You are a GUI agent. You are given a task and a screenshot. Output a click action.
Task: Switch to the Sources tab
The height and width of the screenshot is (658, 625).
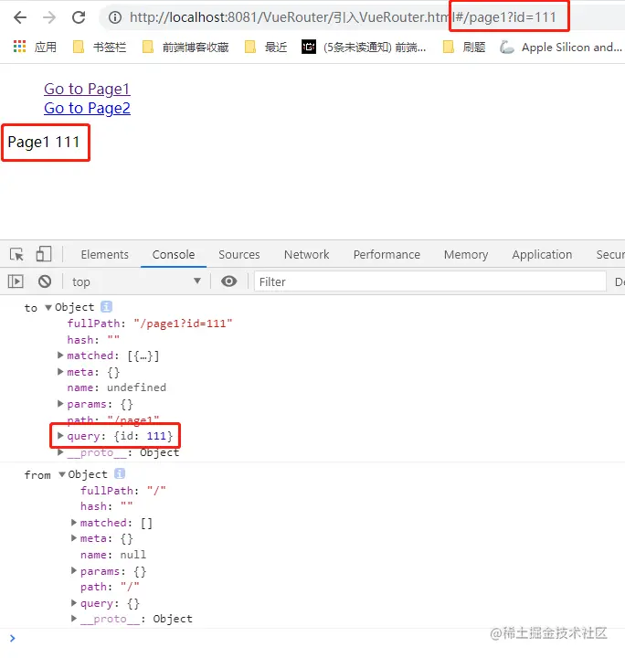[x=239, y=254]
